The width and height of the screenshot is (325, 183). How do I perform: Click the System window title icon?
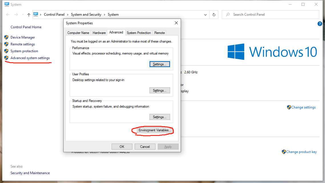point(7,4)
